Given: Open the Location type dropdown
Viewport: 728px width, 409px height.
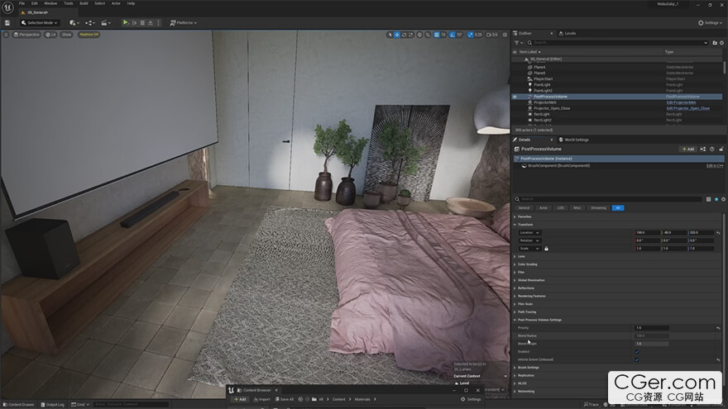Looking at the screenshot, I should [528, 233].
